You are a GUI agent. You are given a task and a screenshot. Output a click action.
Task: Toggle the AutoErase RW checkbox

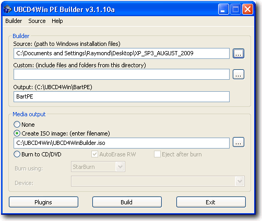pyautogui.click(x=94, y=154)
